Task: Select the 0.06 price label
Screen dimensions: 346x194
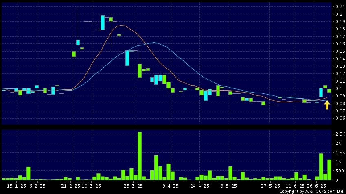Action: [340, 118]
